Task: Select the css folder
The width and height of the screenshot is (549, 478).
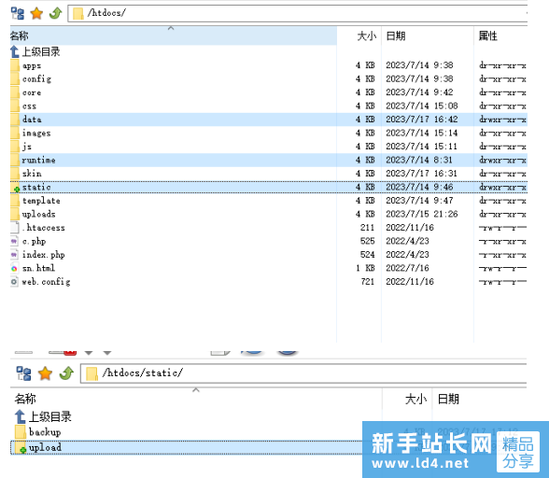Action: point(269,106)
